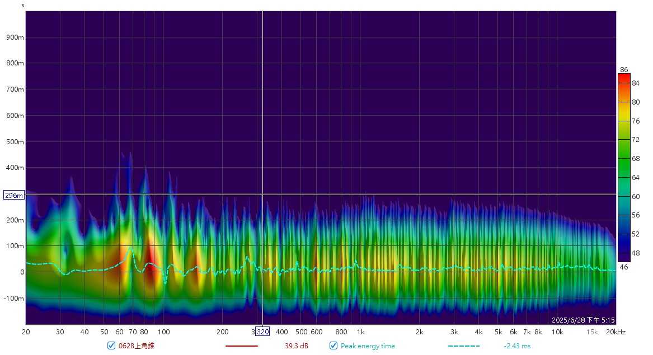
Task: Uncheck the 0628上角錐 measurement checkbox
Action: tap(111, 345)
